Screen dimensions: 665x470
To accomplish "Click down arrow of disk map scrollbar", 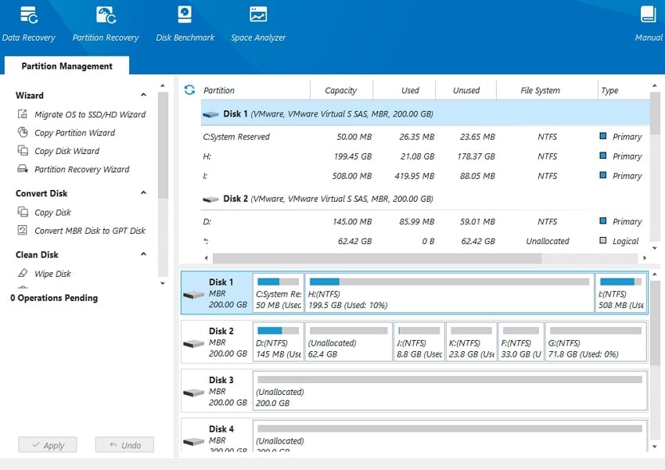I will coord(655,447).
